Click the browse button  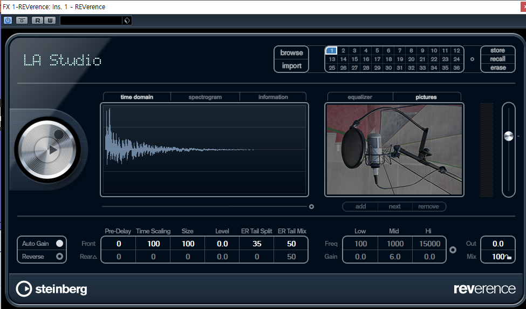[291, 53]
